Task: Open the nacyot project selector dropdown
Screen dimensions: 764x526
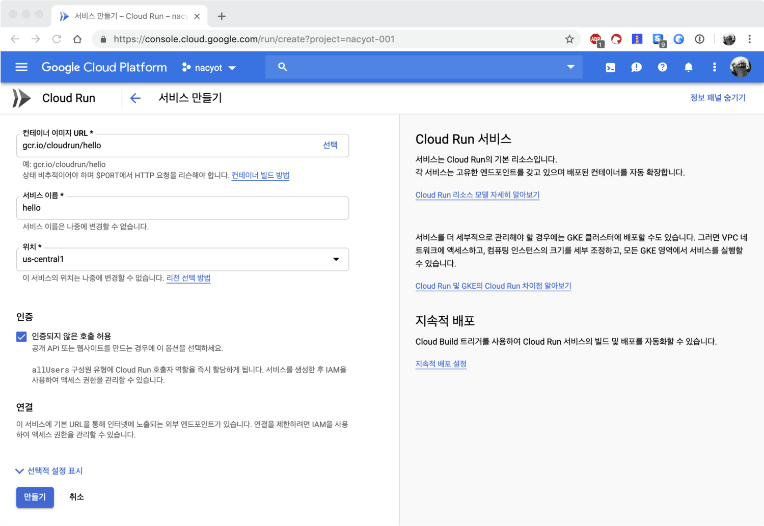Action: point(209,68)
